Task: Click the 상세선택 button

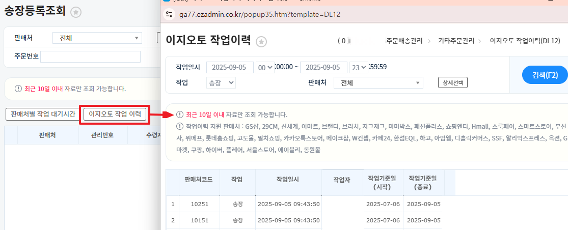Action: click(452, 83)
